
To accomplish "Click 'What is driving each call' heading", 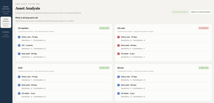I will pyautogui.click(x=27, y=18).
